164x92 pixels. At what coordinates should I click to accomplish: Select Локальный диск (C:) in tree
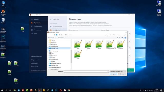[56, 67]
